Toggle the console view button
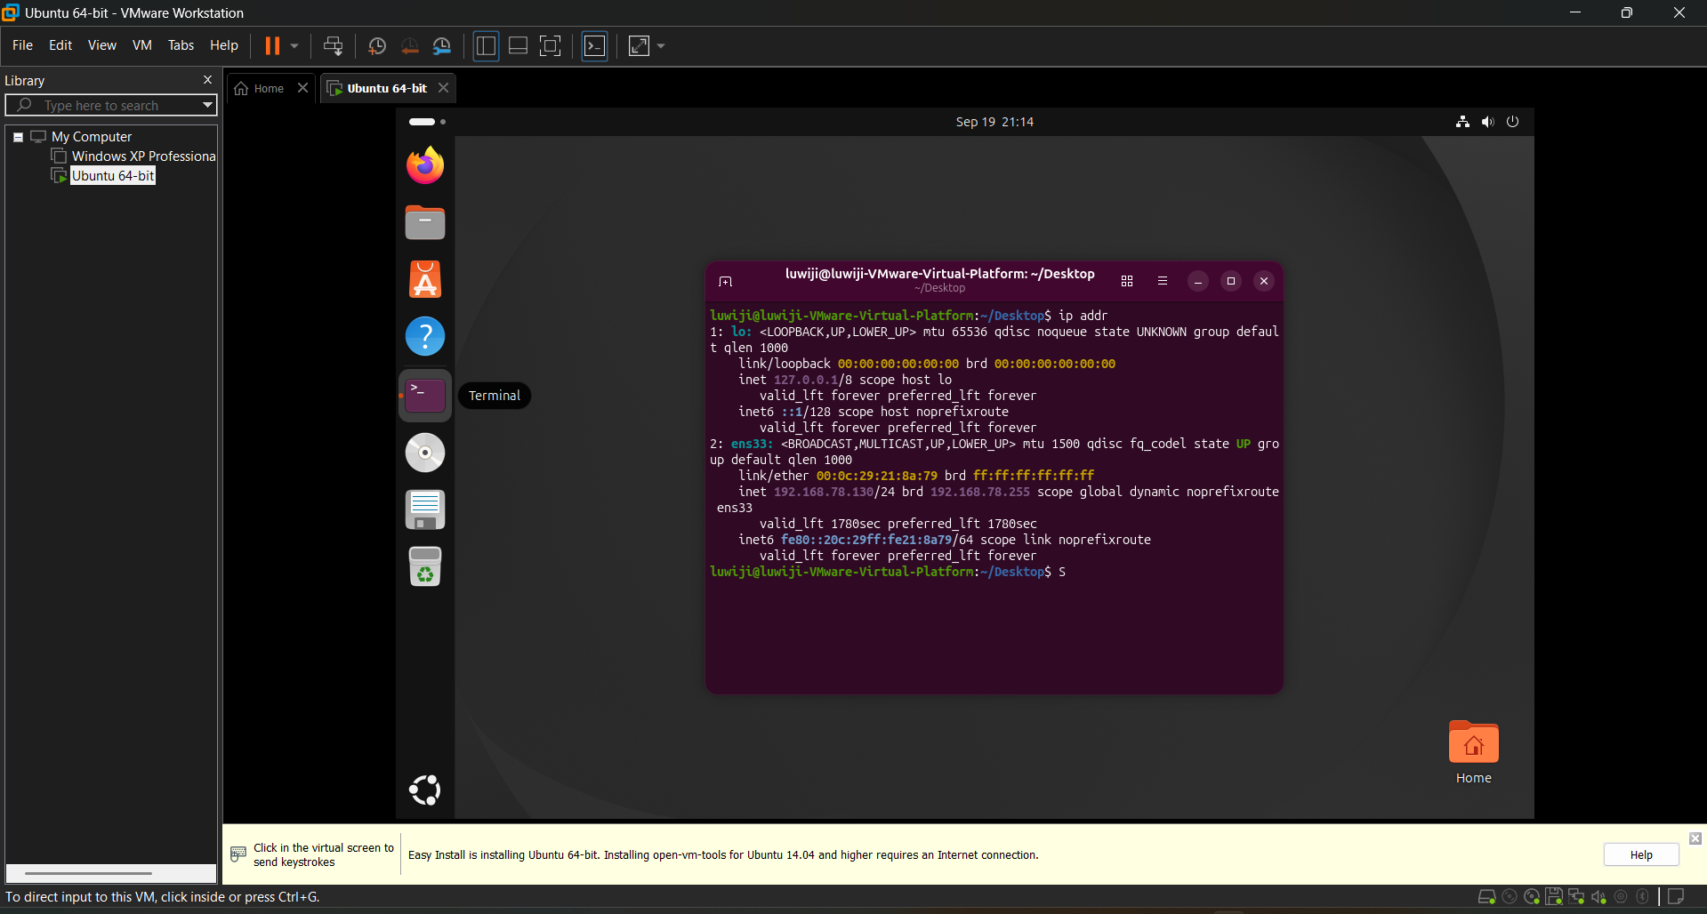The height and width of the screenshot is (914, 1707). 594,45
